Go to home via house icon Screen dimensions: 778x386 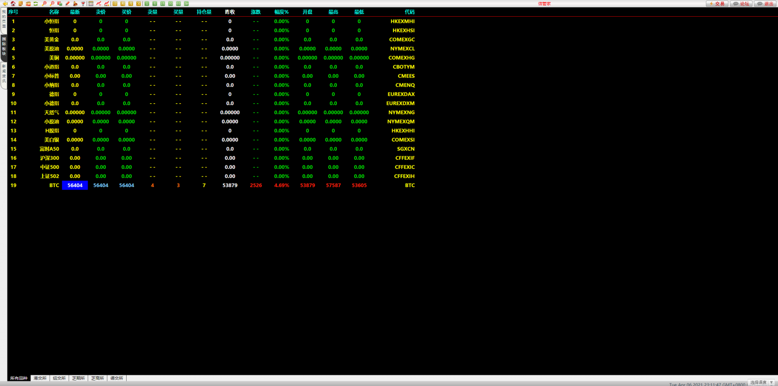point(13,4)
